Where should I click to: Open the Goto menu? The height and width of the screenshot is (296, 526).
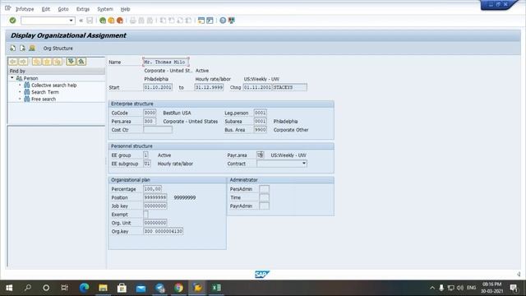click(x=63, y=9)
